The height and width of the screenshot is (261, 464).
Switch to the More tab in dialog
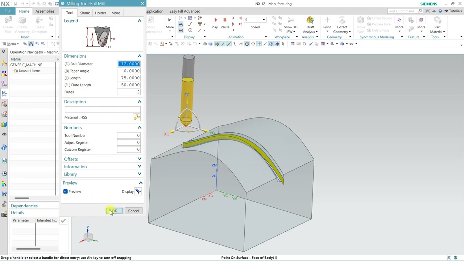pos(116,13)
